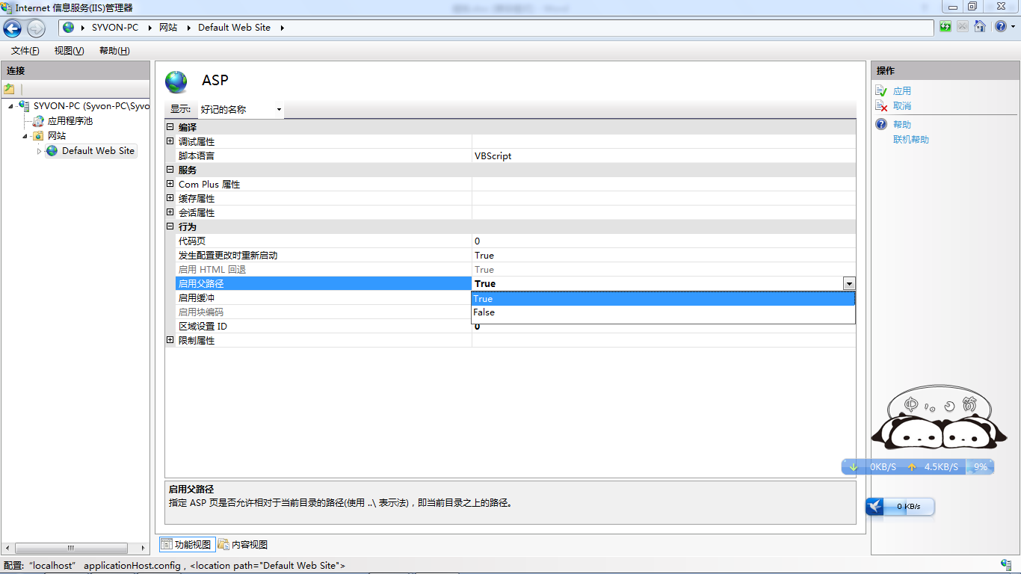The image size is (1021, 574).
Task: Click the green refresh page icon
Action: click(946, 27)
